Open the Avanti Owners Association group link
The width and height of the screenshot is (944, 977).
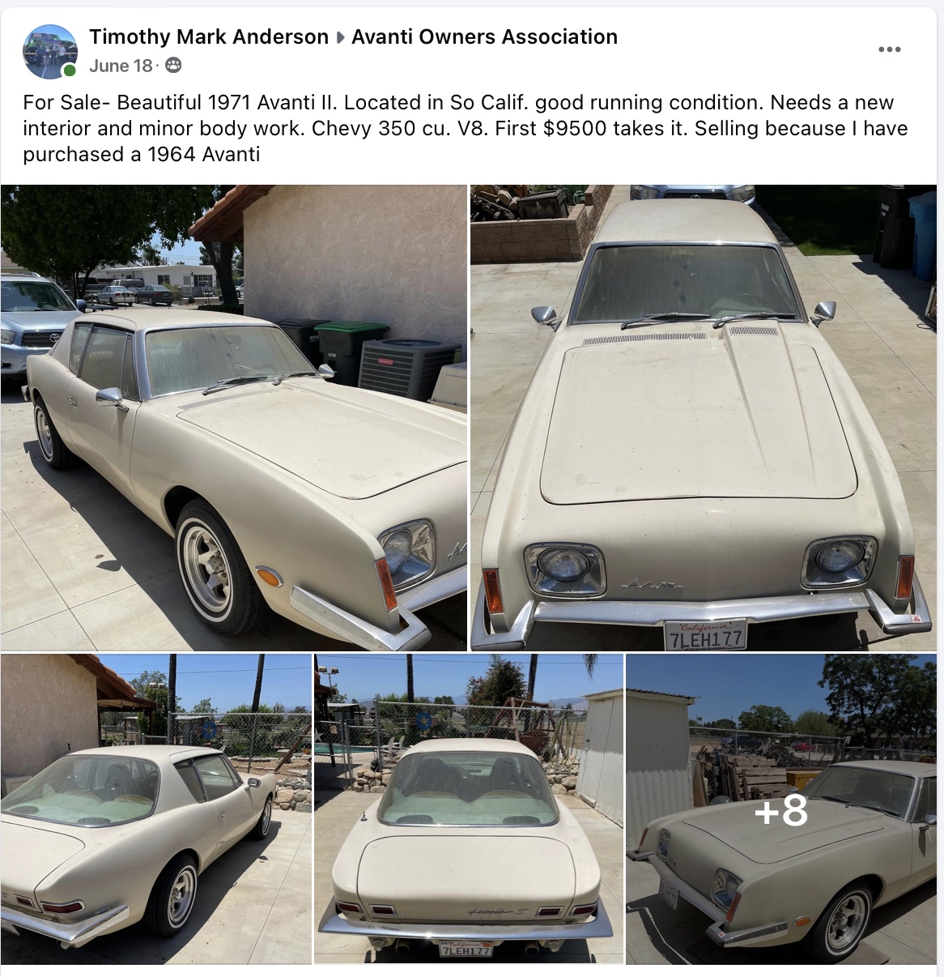coord(484,36)
